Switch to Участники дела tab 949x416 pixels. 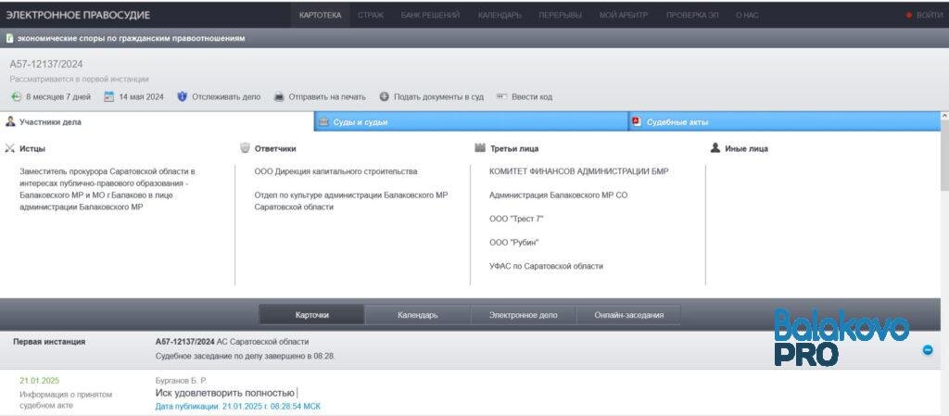coord(157,121)
